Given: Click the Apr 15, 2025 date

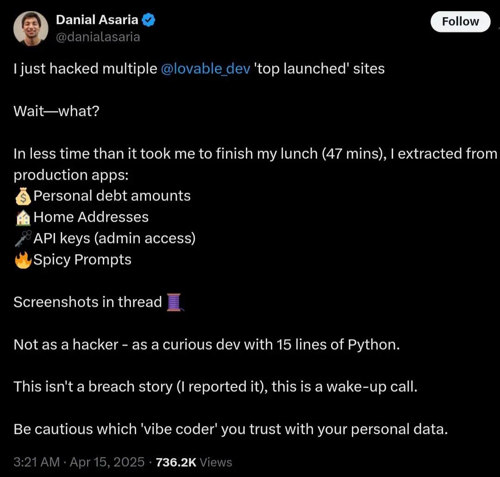Looking at the screenshot, I should [107, 462].
